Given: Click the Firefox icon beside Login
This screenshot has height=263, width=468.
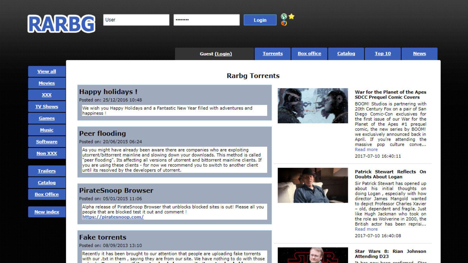Looking at the screenshot, I should click(x=284, y=23).
